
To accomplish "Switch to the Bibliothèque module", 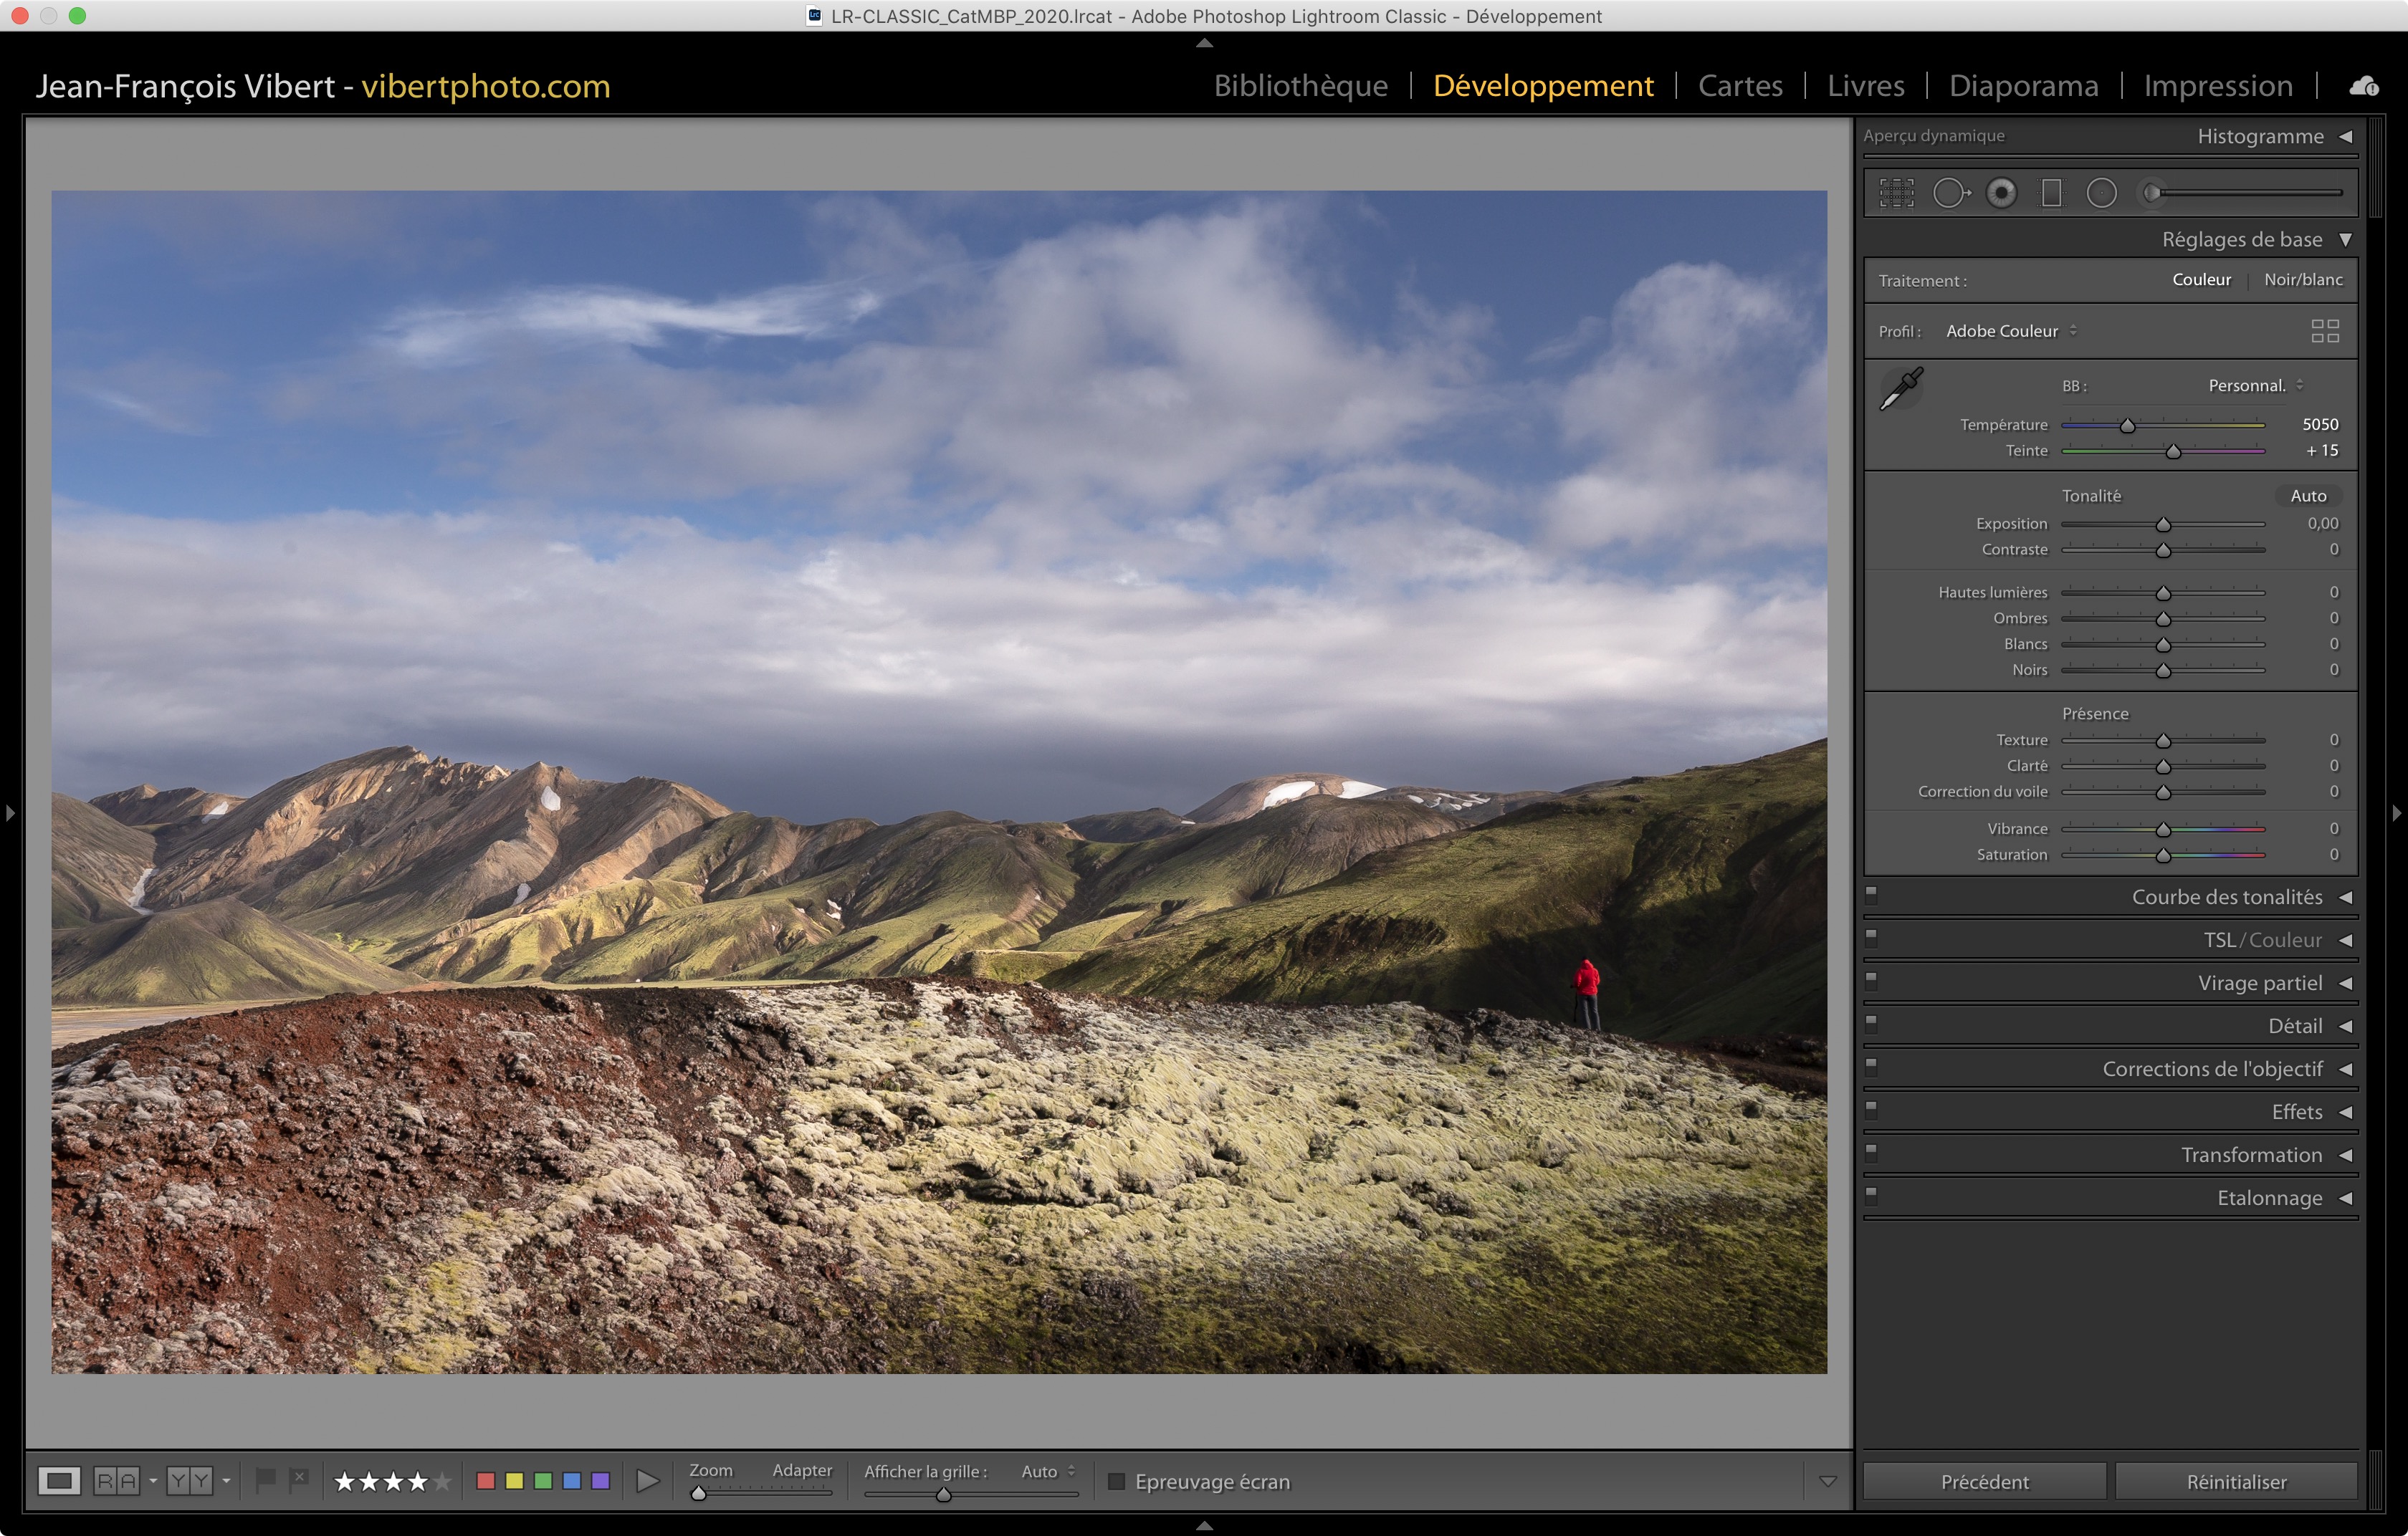I will click(x=1300, y=86).
